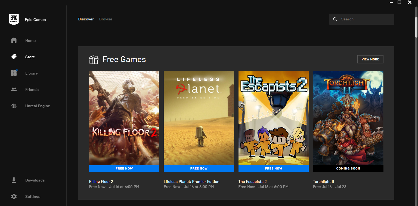Screen dimensions: 418x206
Task: Click "Free Jul 16 - Jul 23" text
Action: point(330,187)
